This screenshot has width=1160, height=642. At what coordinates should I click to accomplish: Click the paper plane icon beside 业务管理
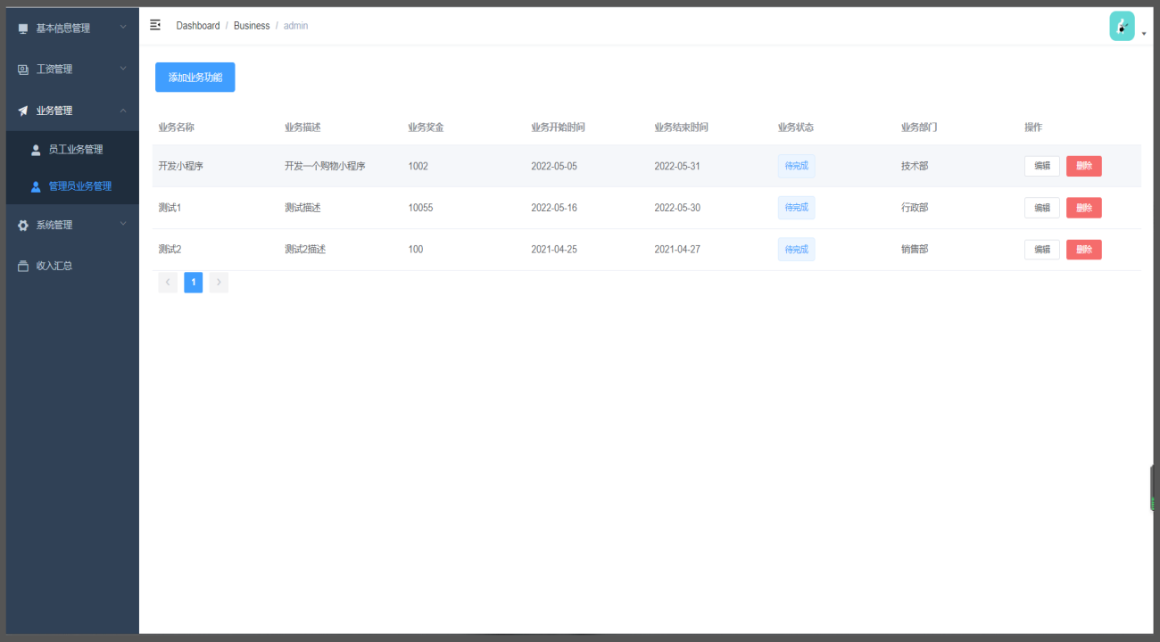point(23,111)
